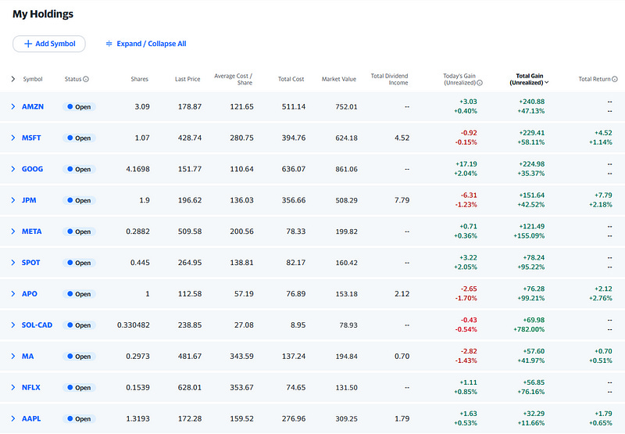This screenshot has width=625, height=434.
Task: Open the SPOT symbol link
Action: tap(30, 263)
